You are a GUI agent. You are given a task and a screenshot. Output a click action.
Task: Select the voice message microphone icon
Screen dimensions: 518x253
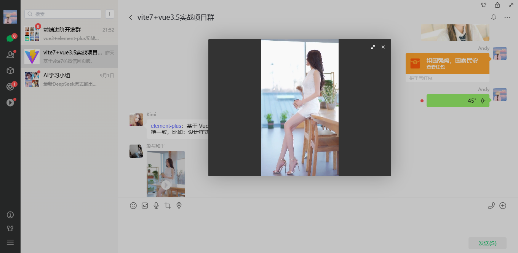(x=156, y=205)
